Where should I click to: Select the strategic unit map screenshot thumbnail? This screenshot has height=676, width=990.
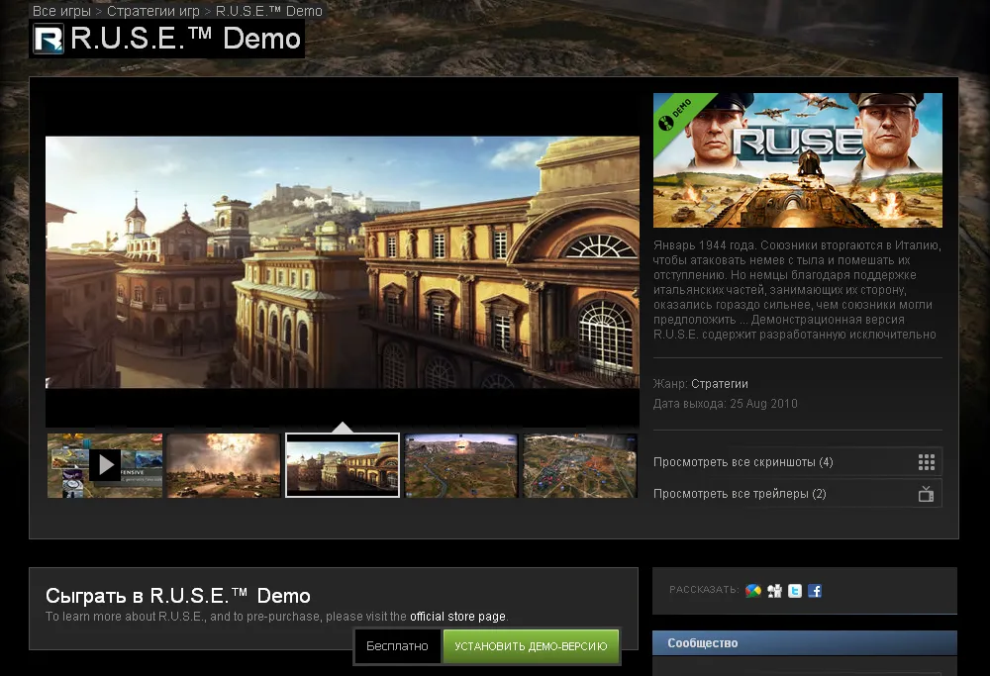579,465
